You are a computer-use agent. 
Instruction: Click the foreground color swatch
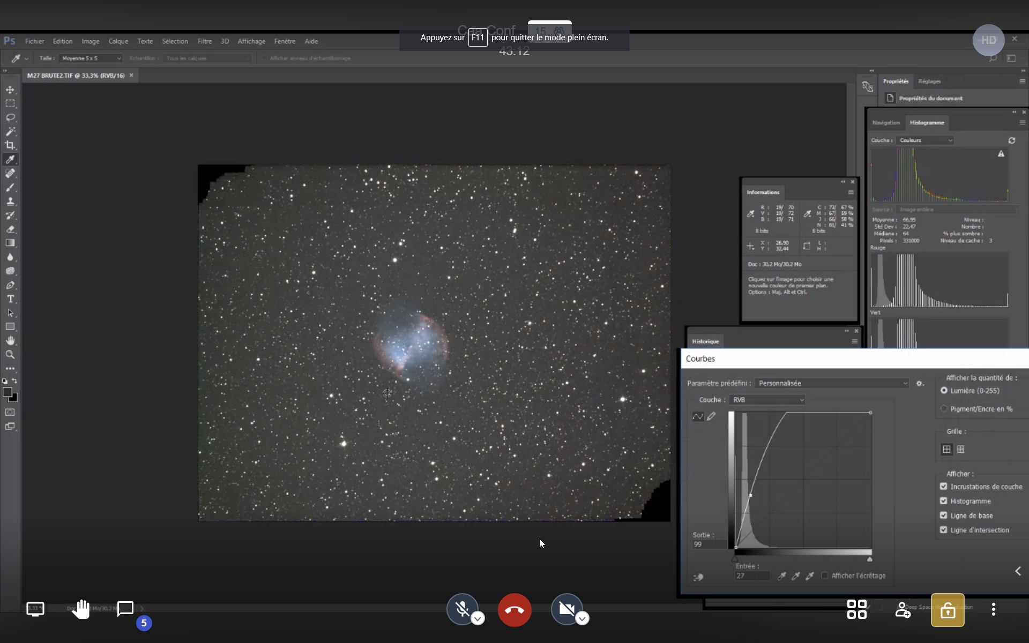pyautogui.click(x=7, y=392)
